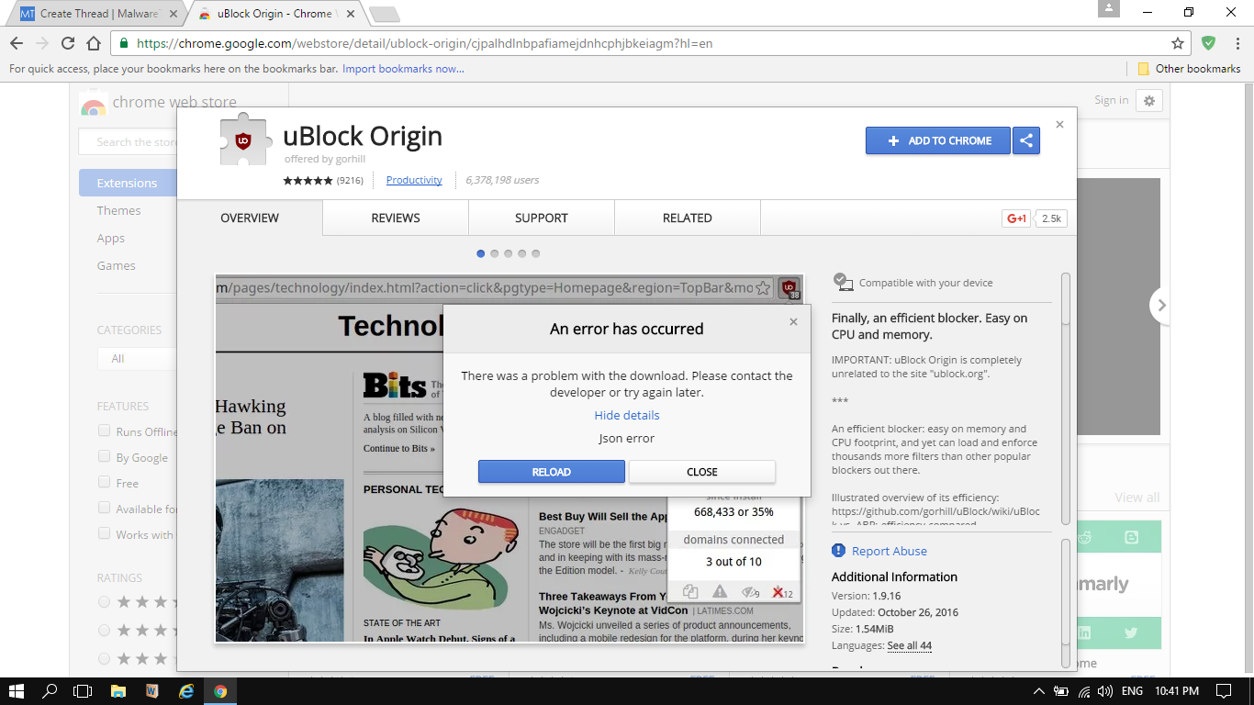Screen dimensions: 1254x705
Task: Click the Report Abuse link
Action: pyautogui.click(x=890, y=551)
